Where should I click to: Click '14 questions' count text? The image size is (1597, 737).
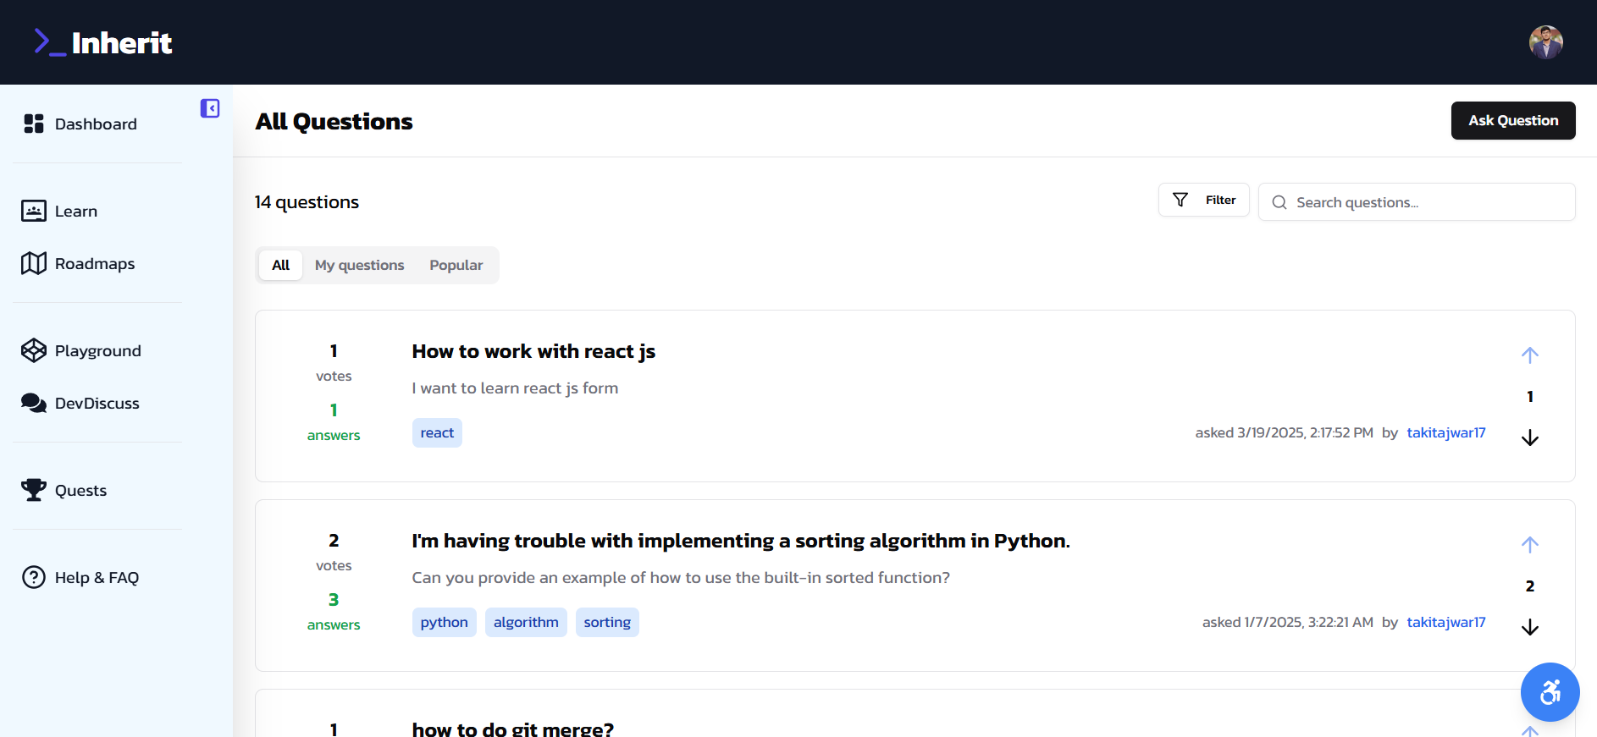coord(307,201)
